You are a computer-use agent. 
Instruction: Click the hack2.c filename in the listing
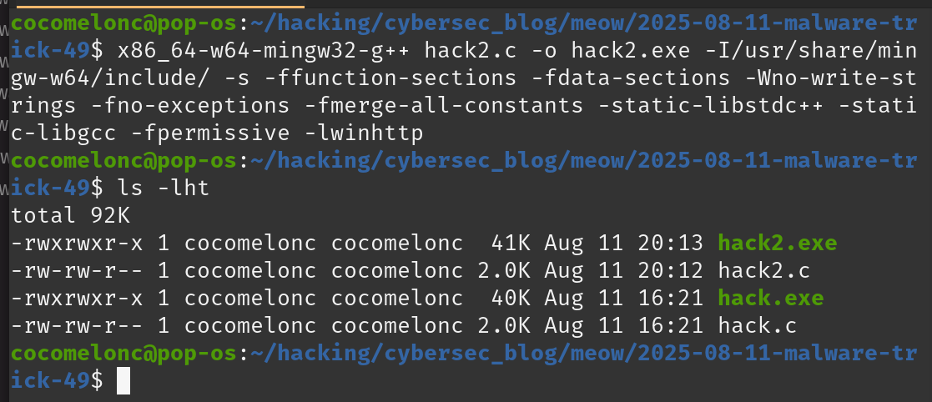[x=763, y=271]
